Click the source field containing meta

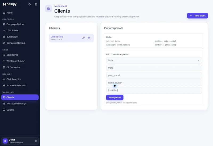tap(154, 68)
